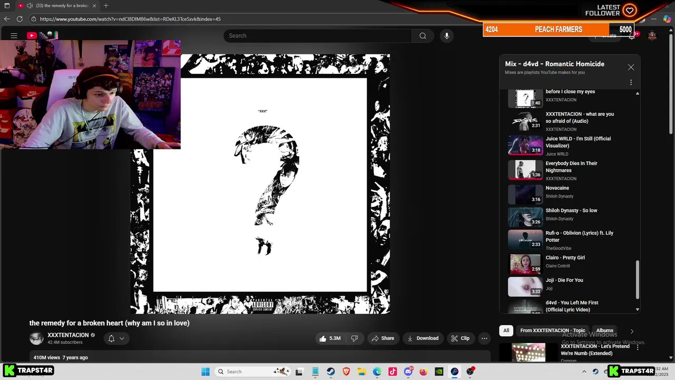
Task: Open Steam from the taskbar
Action: click(x=331, y=372)
